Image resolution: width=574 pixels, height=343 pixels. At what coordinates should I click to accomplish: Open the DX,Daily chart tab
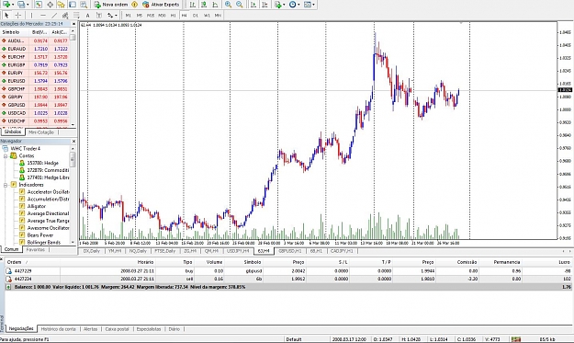92,251
